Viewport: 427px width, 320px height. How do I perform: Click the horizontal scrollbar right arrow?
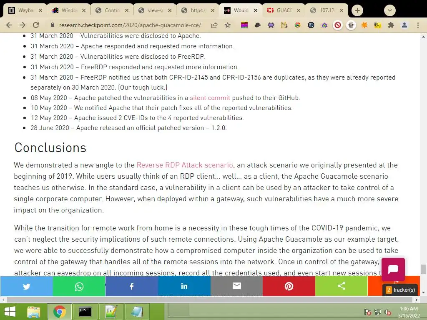pos(417,300)
